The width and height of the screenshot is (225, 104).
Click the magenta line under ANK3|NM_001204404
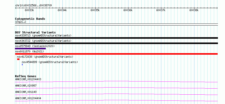(x=116, y=100)
